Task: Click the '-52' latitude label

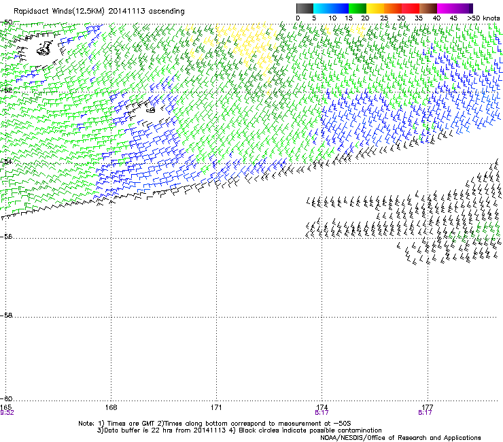Action: pos(6,90)
